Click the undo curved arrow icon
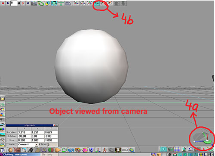Viewport: 215px width, 156px height. point(190,149)
